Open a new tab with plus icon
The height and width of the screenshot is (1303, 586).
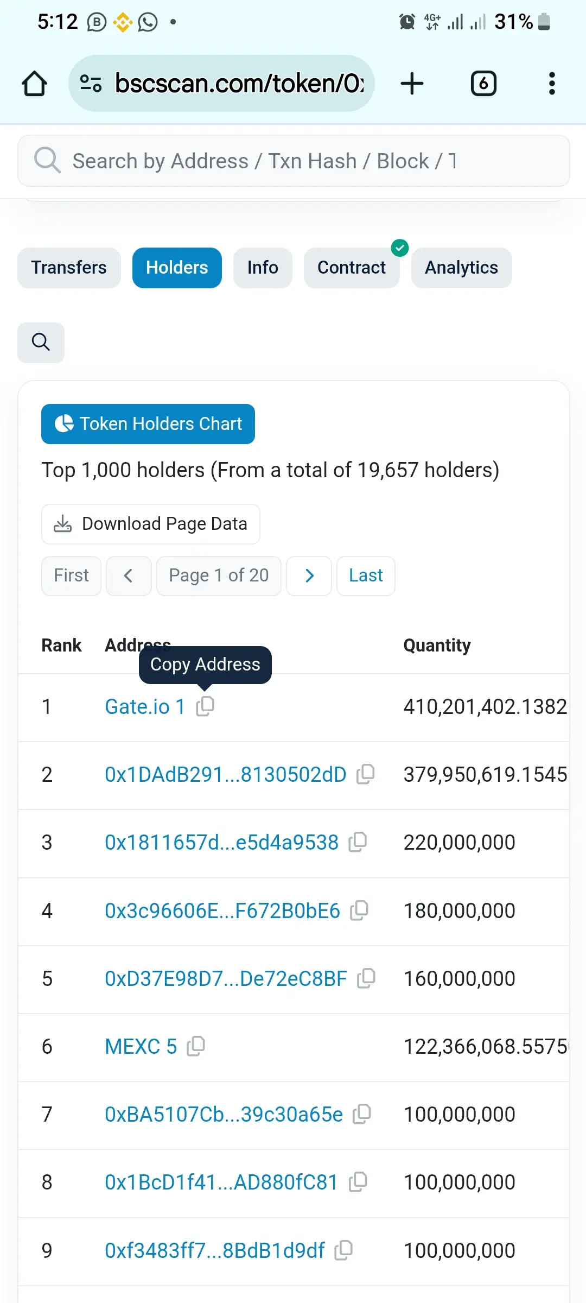[x=412, y=84]
